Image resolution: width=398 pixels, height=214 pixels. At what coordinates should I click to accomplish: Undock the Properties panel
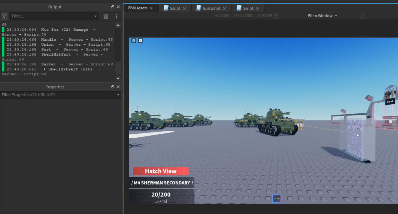(x=112, y=87)
